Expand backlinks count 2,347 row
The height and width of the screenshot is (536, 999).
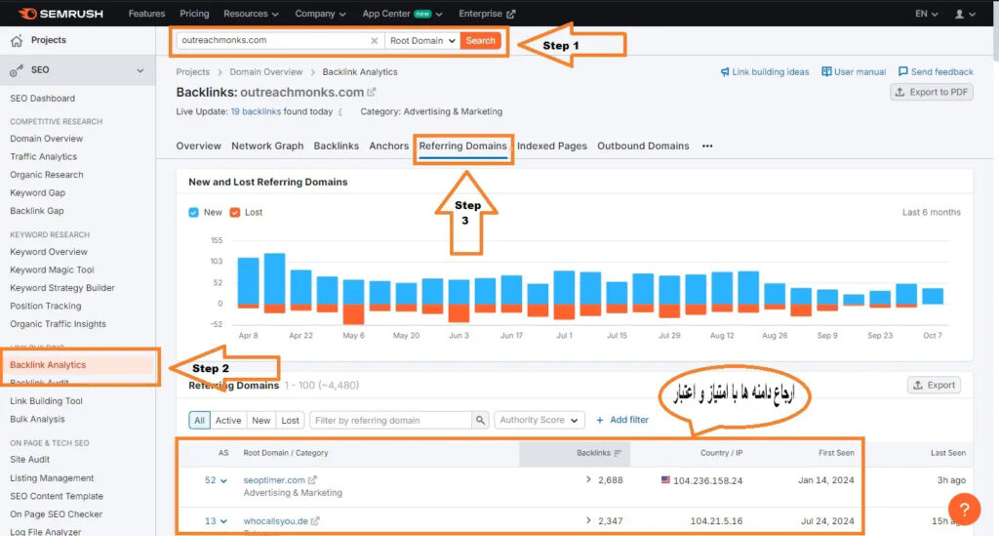click(x=588, y=520)
